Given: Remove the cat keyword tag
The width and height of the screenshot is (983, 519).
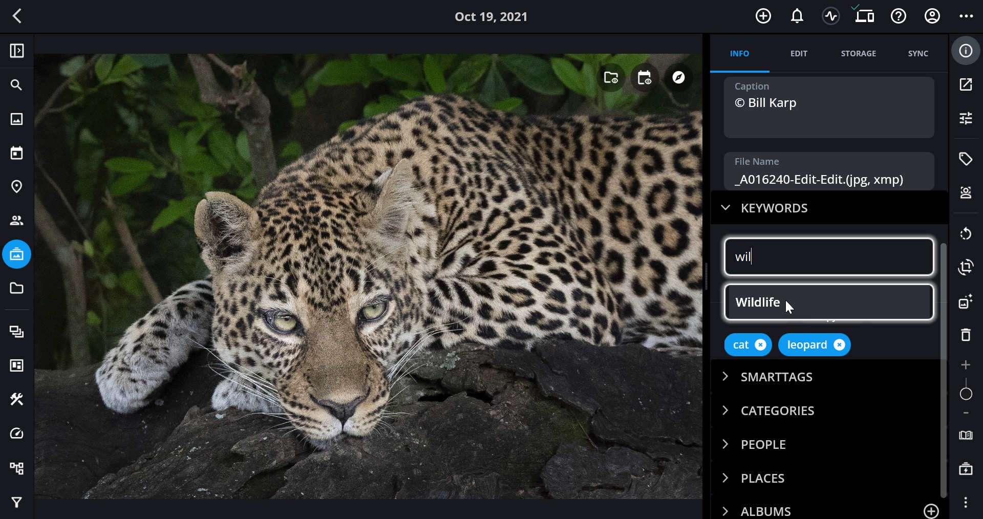Looking at the screenshot, I should click(761, 345).
